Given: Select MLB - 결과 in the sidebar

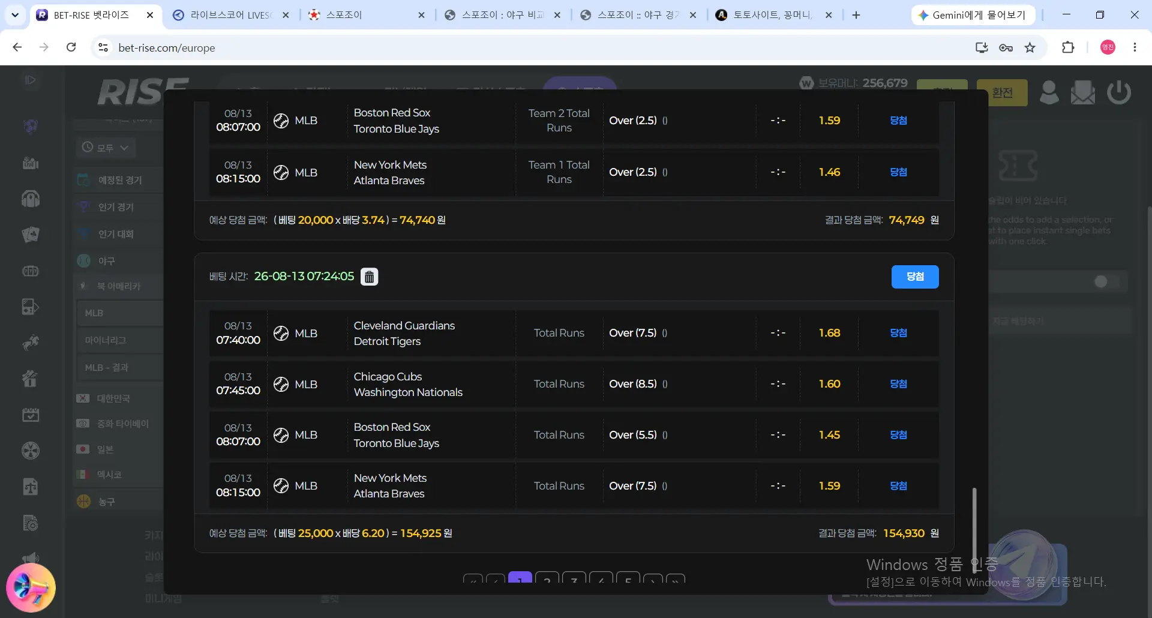Looking at the screenshot, I should (x=120, y=367).
